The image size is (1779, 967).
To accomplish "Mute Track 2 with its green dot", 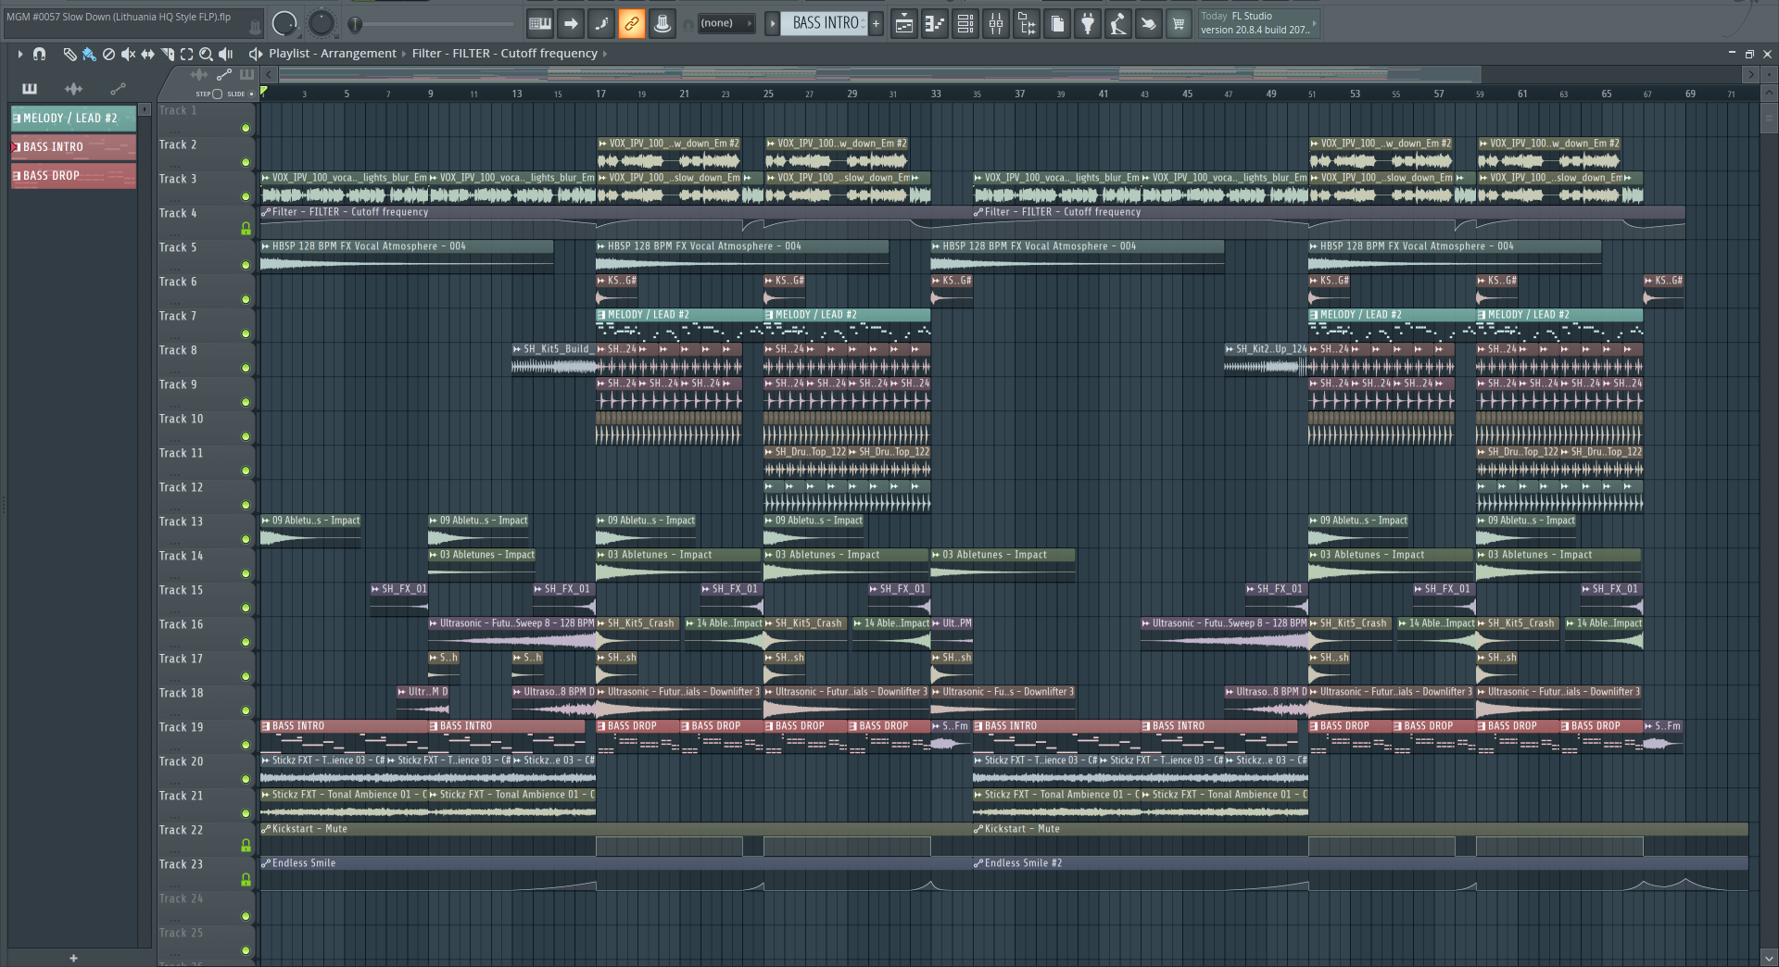I will (246, 162).
